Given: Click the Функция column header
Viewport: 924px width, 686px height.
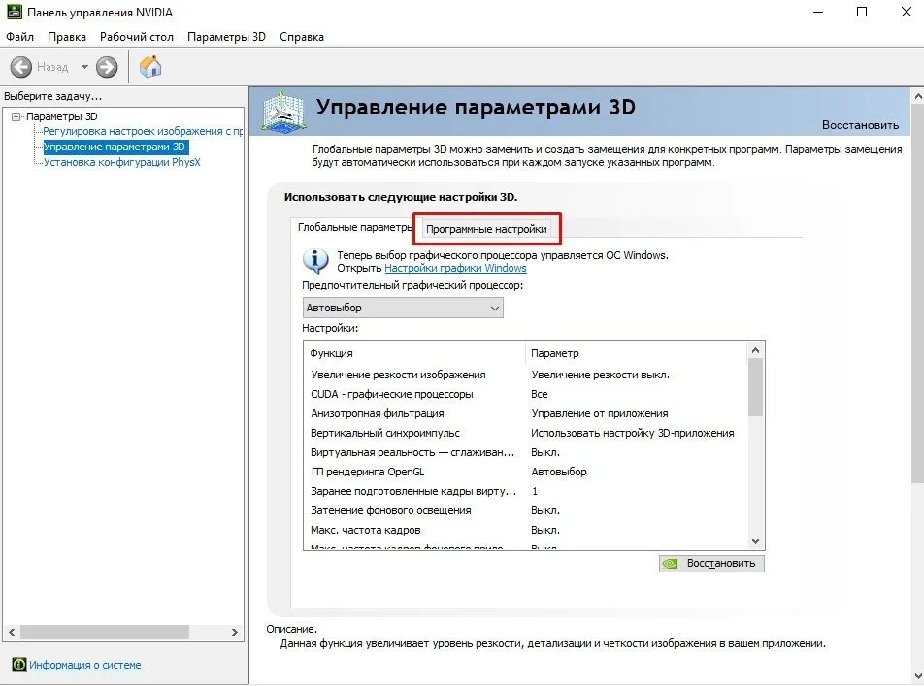Looking at the screenshot, I should pos(414,353).
